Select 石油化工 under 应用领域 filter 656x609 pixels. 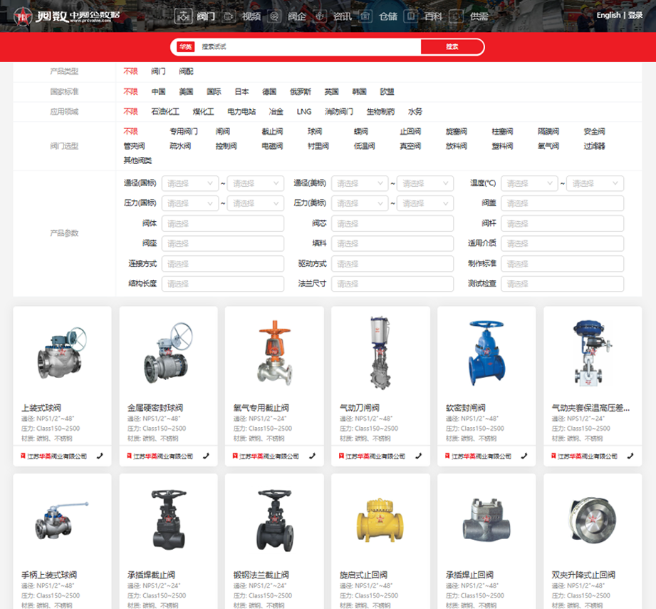[165, 112]
